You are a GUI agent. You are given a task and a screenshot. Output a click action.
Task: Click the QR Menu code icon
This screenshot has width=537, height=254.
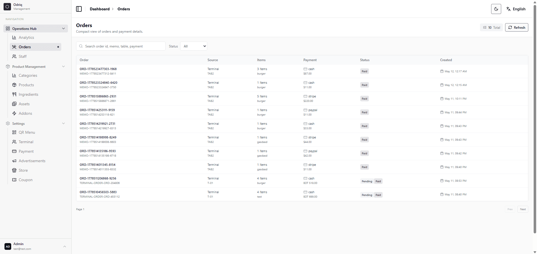(14, 132)
